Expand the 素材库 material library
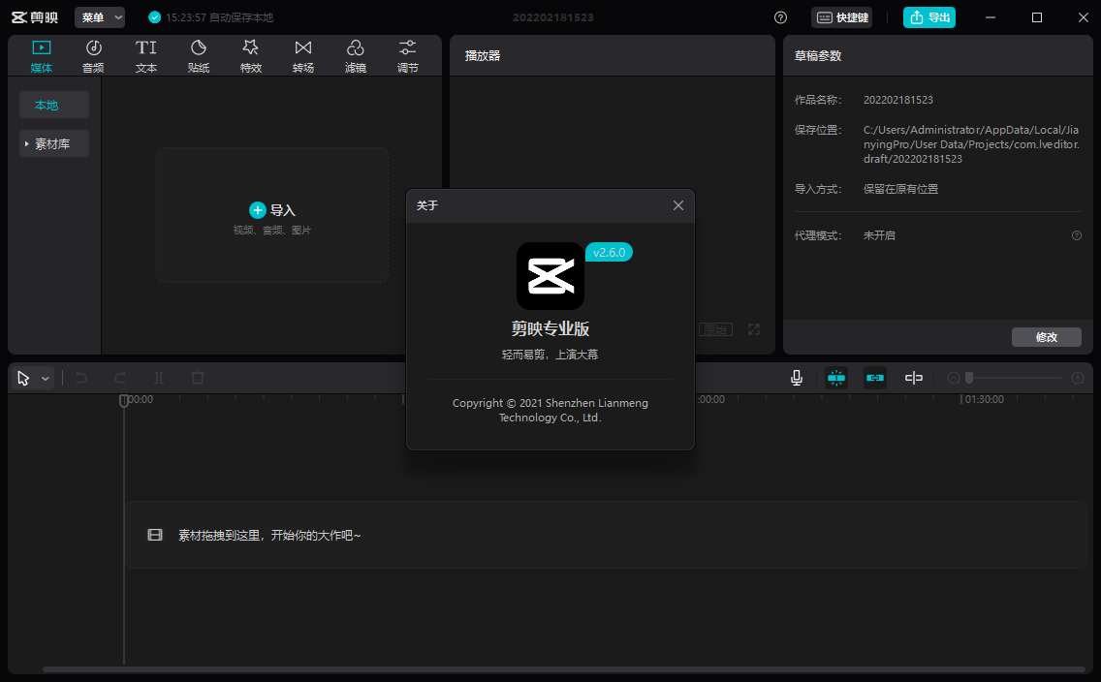The image size is (1101, 682). (54, 143)
